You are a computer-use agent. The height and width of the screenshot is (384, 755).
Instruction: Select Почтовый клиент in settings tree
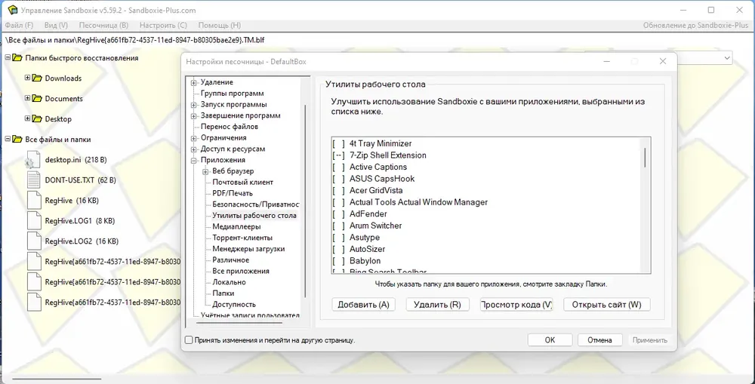pyautogui.click(x=242, y=183)
